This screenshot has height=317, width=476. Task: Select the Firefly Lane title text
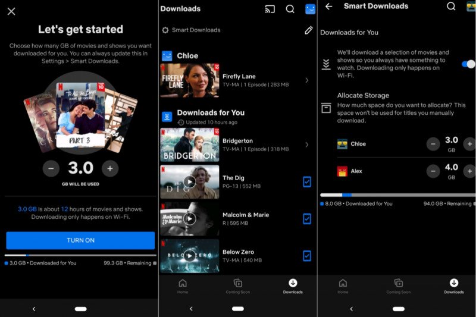click(x=239, y=77)
